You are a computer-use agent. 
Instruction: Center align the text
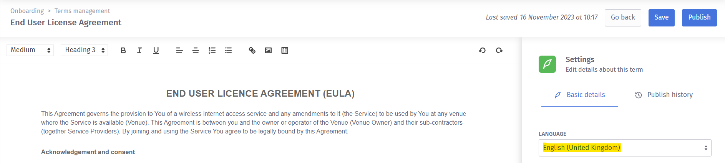pyautogui.click(x=196, y=50)
